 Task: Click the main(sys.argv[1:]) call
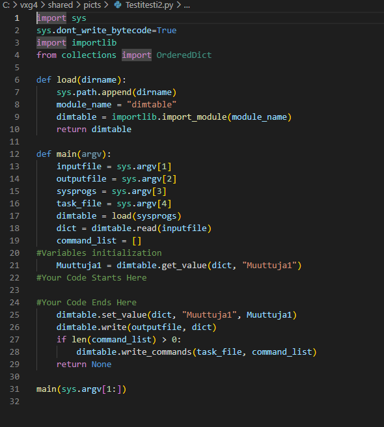[81, 389]
